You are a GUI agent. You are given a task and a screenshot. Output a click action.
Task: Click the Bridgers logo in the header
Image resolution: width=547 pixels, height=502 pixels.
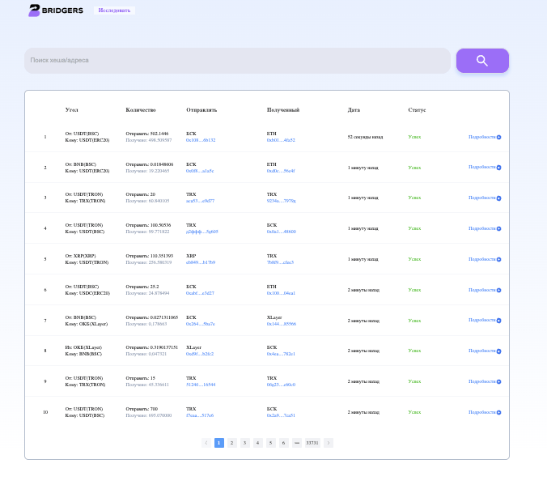point(57,11)
